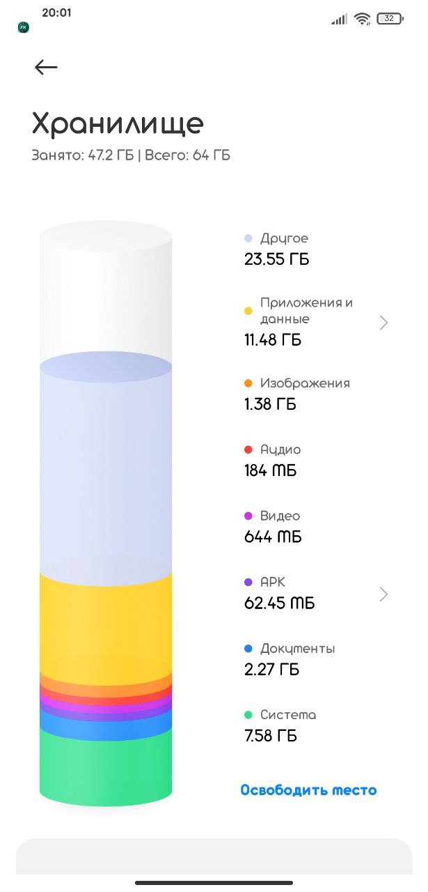Click the yellow segment of storage cylinder
The height and width of the screenshot is (892, 428).
click(106, 624)
